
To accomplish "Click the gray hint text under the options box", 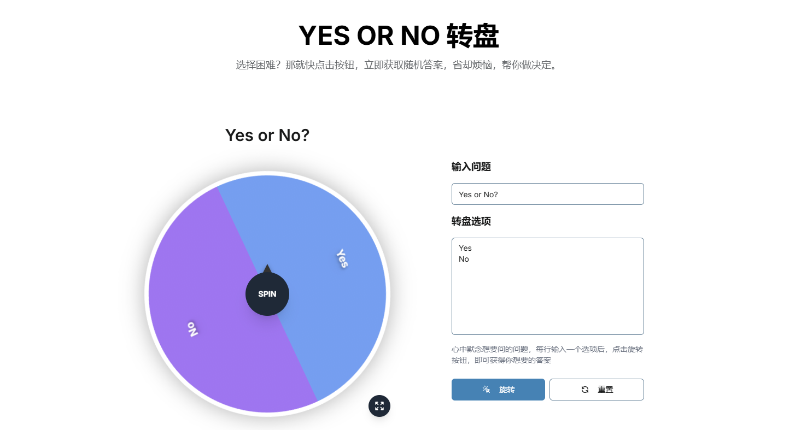I will click(547, 355).
